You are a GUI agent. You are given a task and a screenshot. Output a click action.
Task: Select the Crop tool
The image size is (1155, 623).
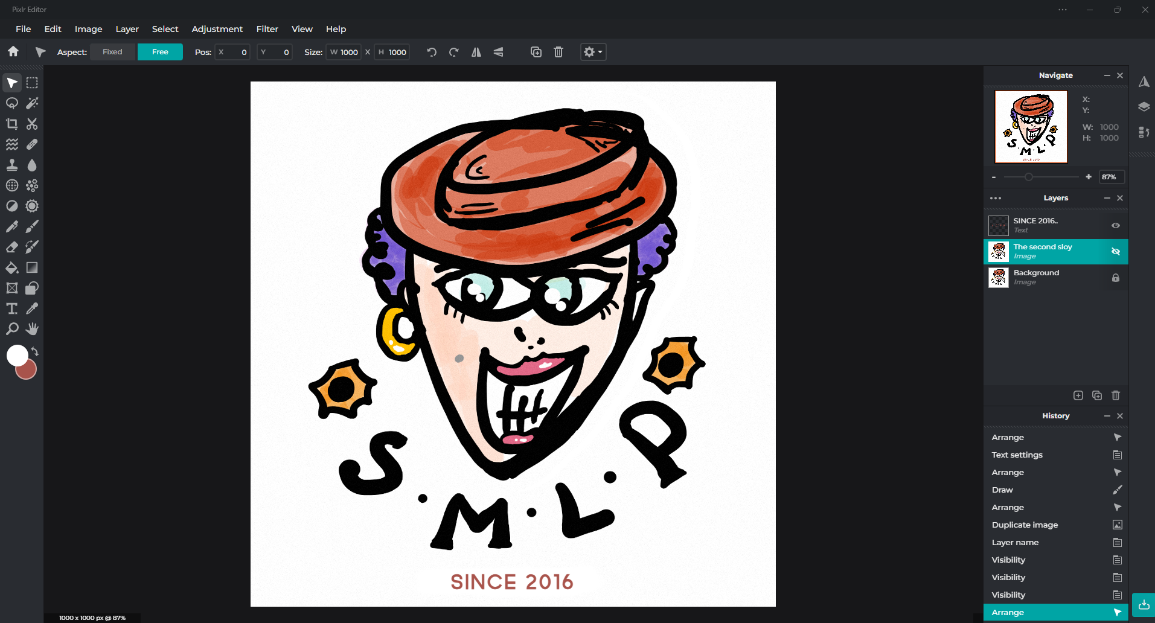[x=12, y=124]
